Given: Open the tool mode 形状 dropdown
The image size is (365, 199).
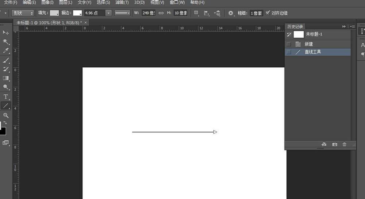Looking at the screenshot, I should click(x=23, y=13).
